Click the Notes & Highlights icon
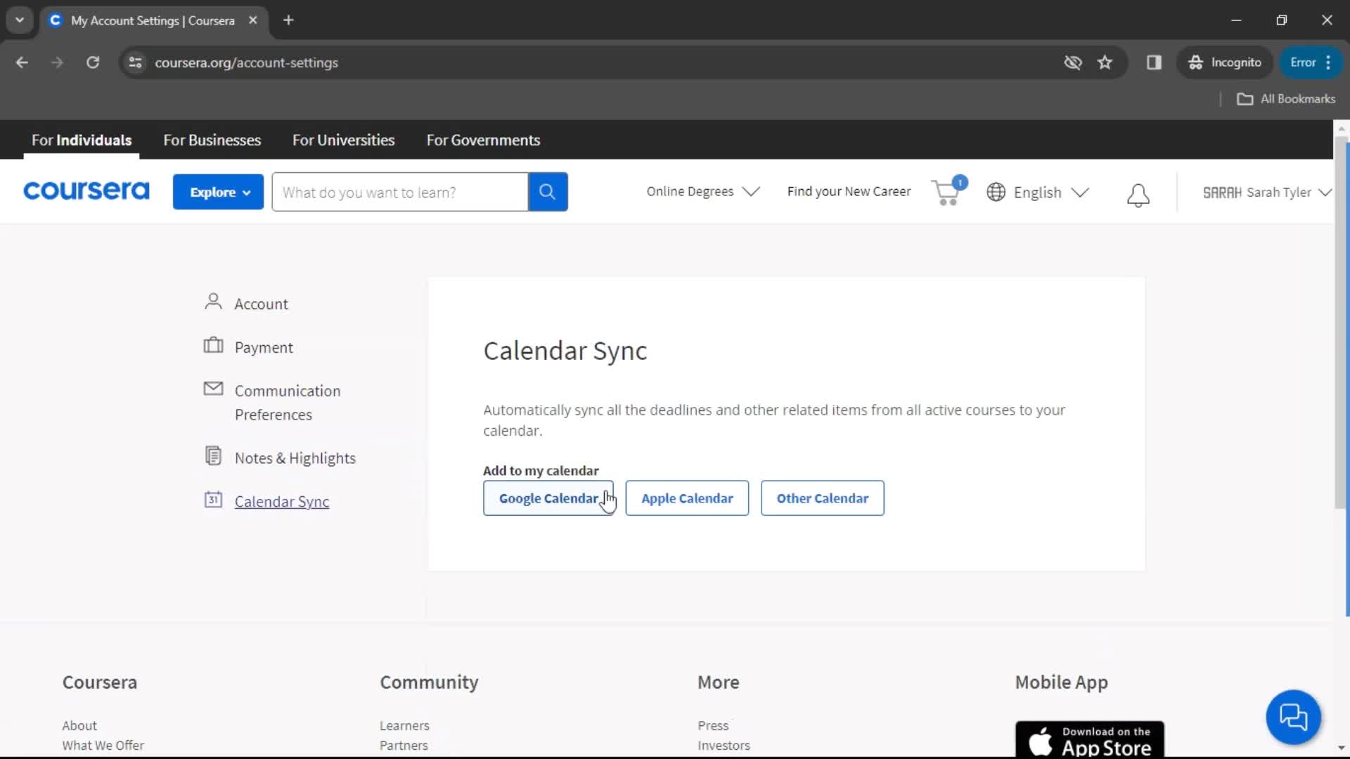1350x759 pixels. (x=213, y=457)
